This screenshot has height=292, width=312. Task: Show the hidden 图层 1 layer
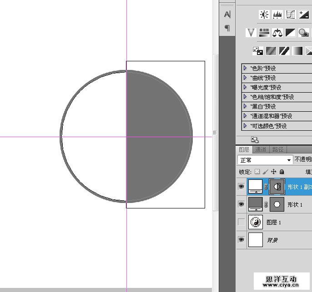241,222
